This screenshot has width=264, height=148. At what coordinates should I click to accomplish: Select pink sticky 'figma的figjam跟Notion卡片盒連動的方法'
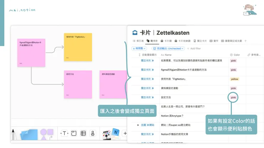(31, 53)
